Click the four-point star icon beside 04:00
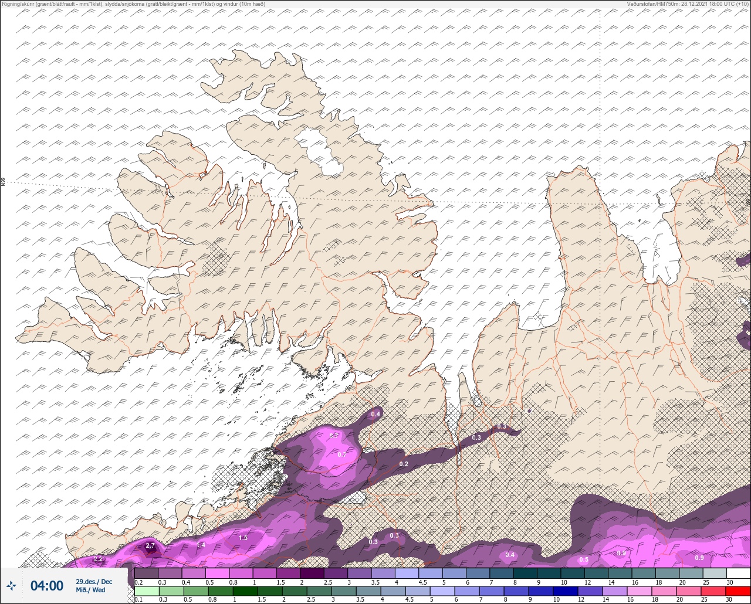Image resolution: width=751 pixels, height=604 pixels. pyautogui.click(x=11, y=585)
